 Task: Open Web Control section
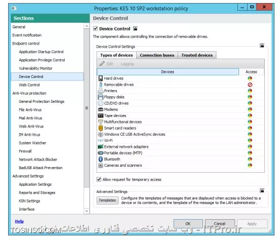point(29,85)
